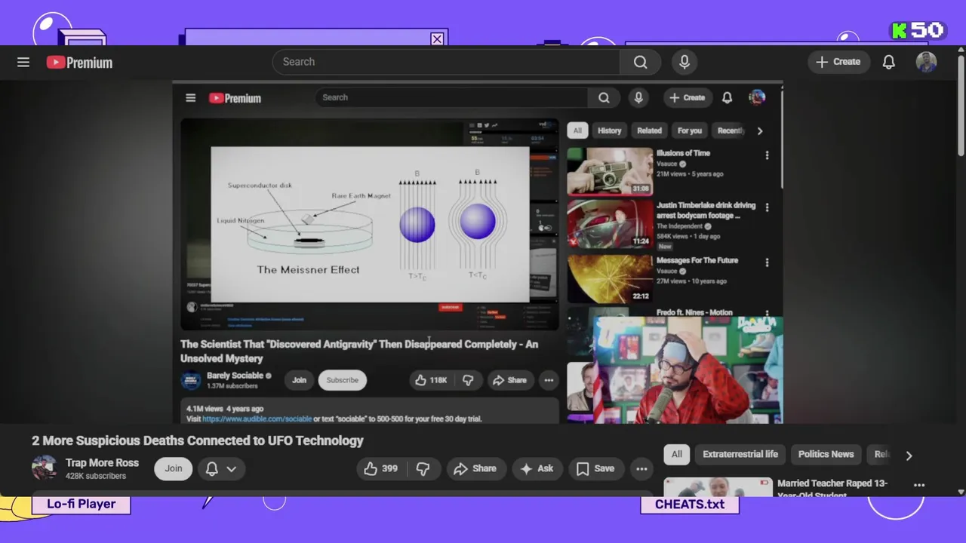Expand inner filter chips with right chevron
966x543 pixels.
(x=760, y=130)
